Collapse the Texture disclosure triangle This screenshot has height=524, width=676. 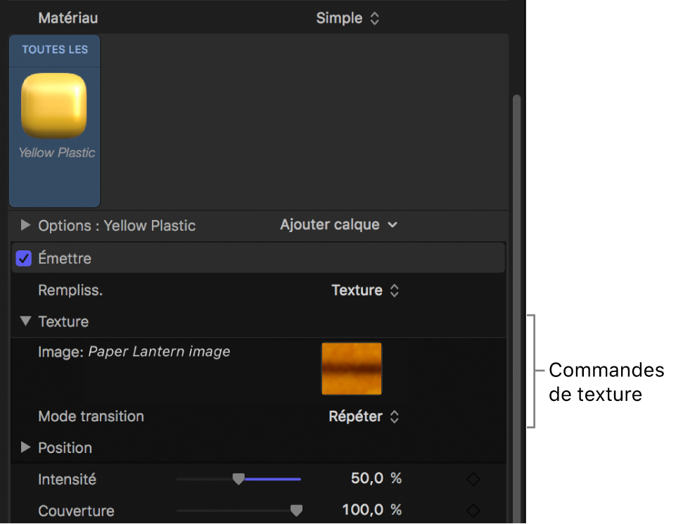[x=25, y=321]
